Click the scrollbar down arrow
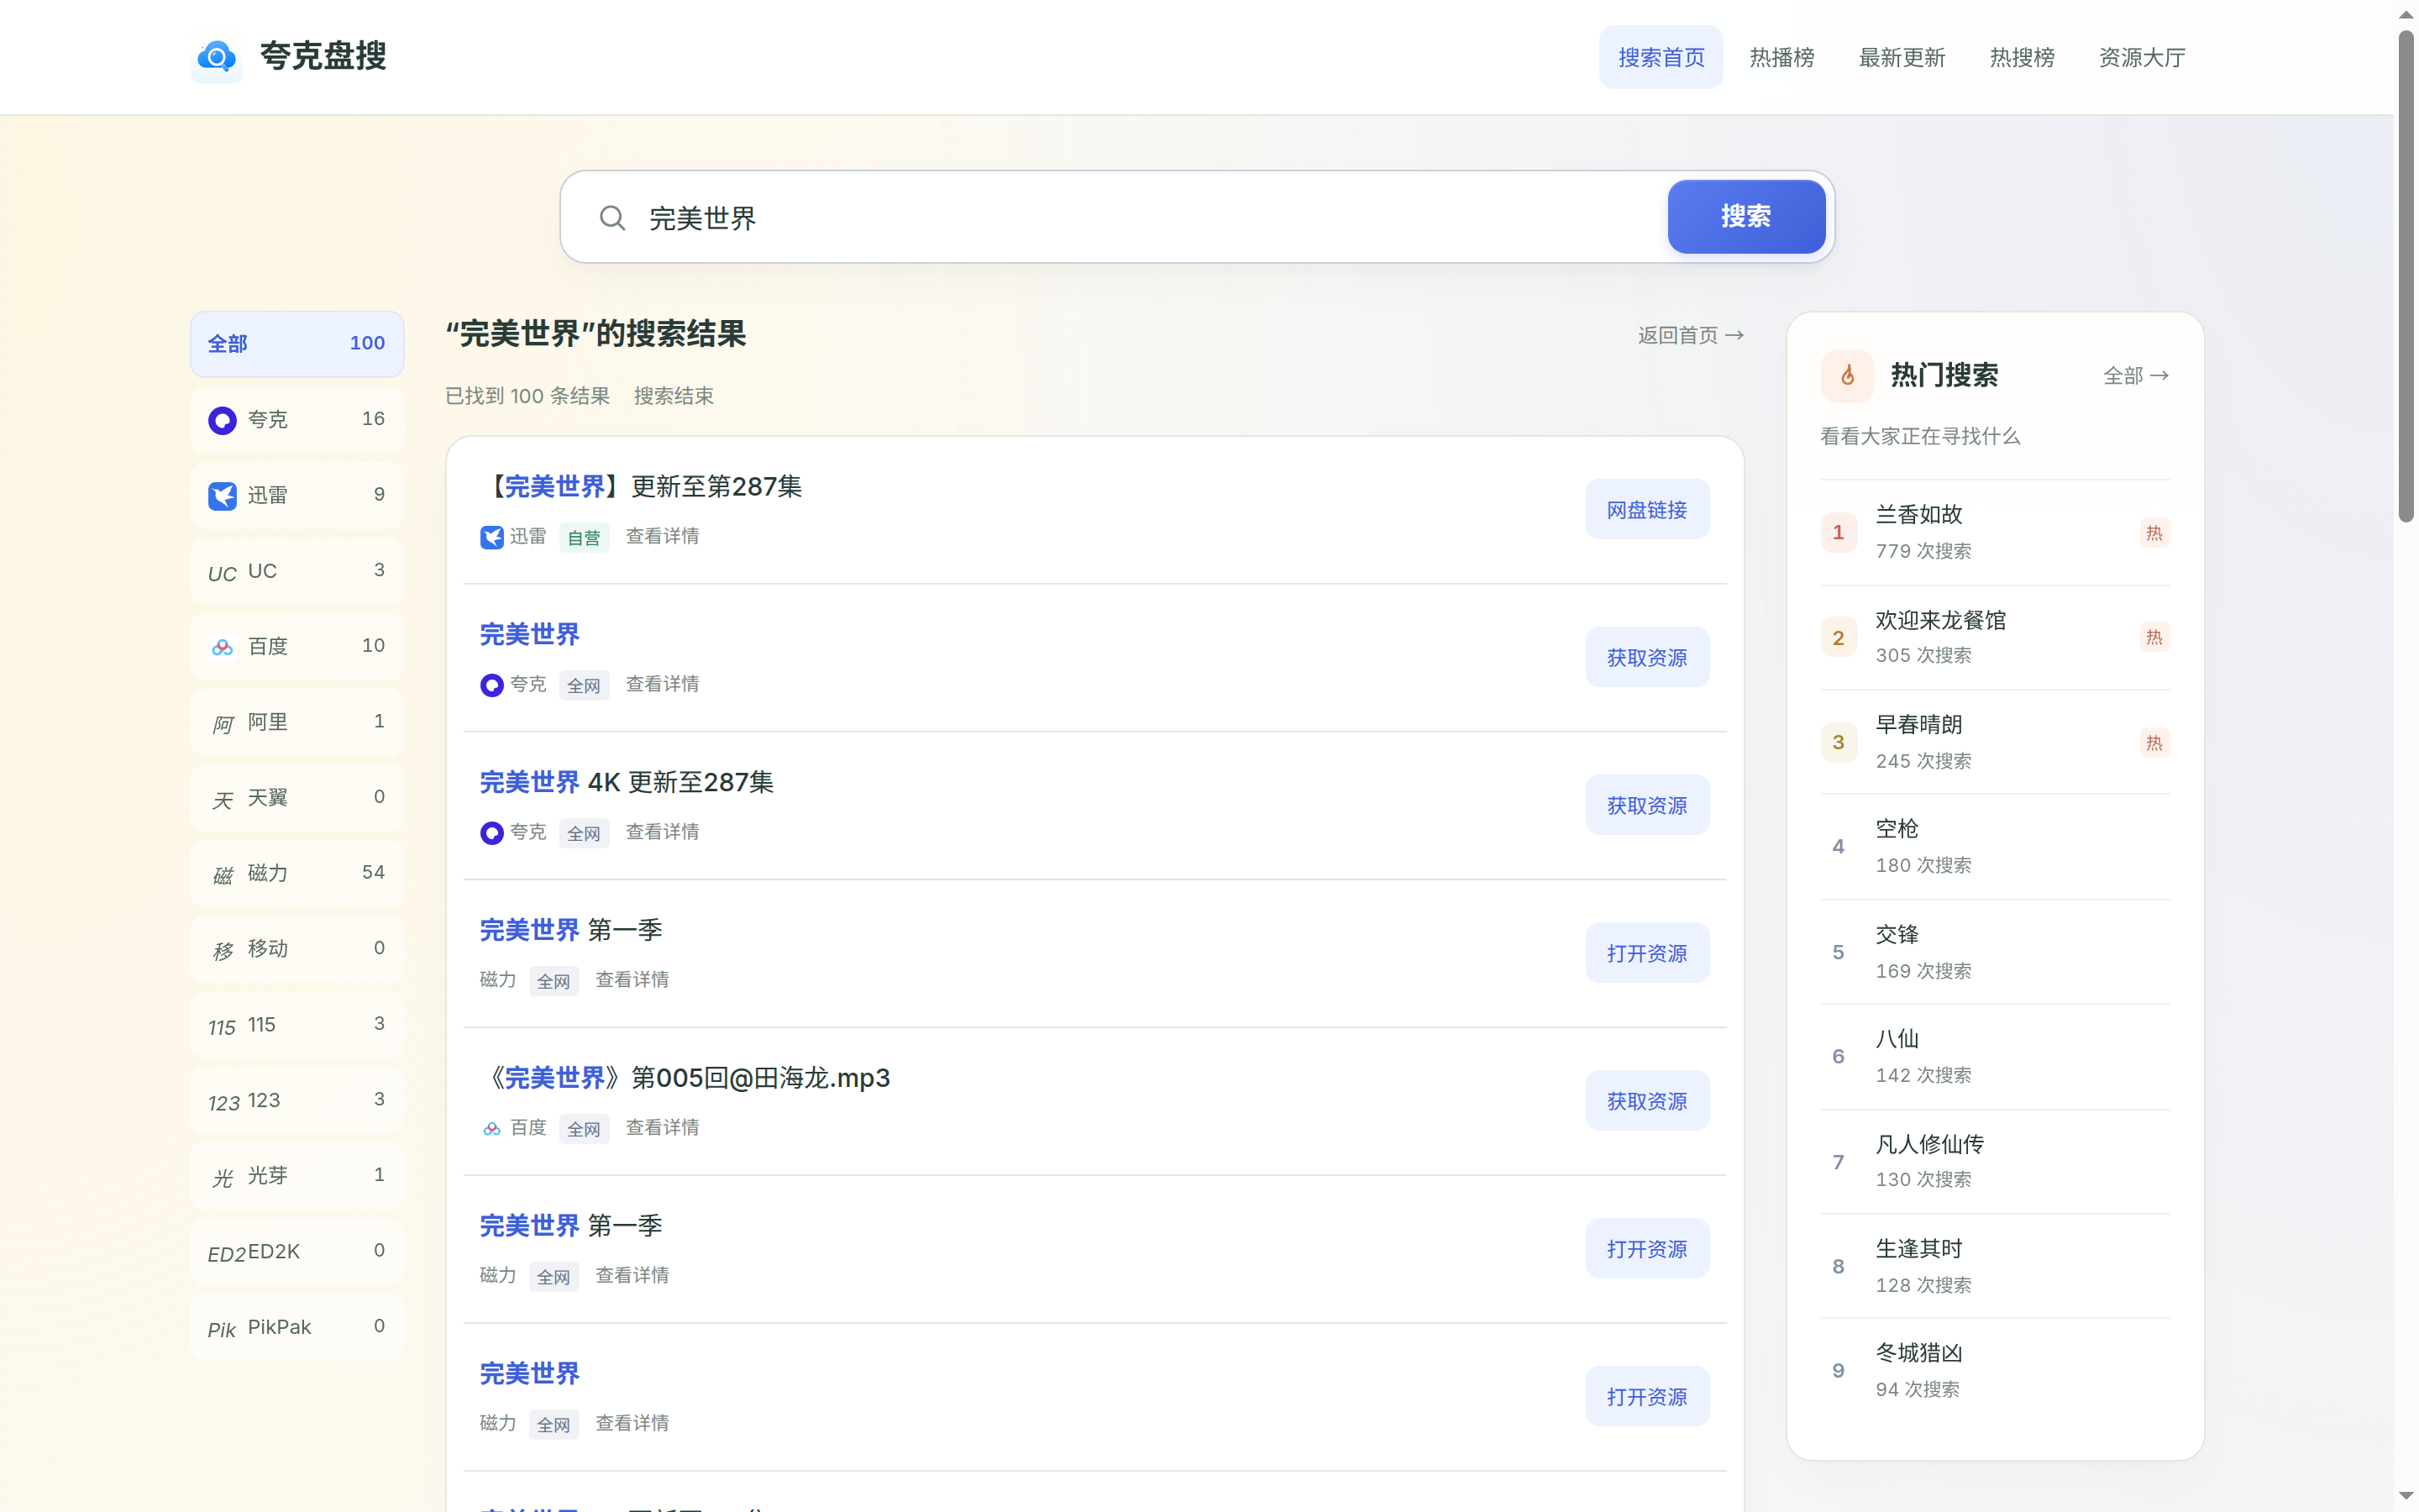Image resolution: width=2419 pixels, height=1512 pixels. point(2406,1497)
